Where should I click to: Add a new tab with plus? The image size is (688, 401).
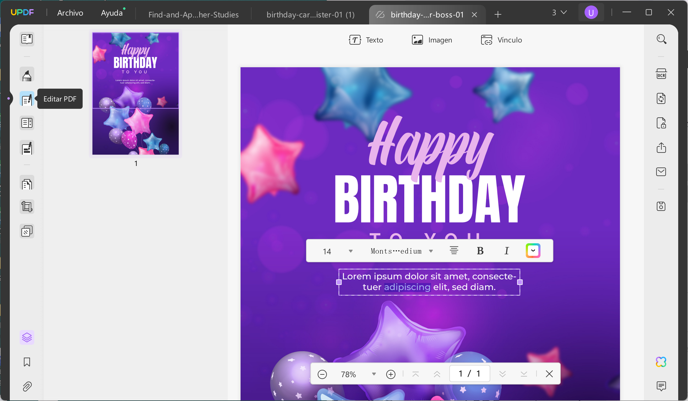pyautogui.click(x=498, y=14)
